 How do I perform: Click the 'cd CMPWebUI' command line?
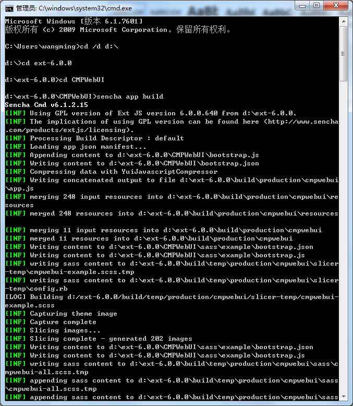(x=55, y=80)
